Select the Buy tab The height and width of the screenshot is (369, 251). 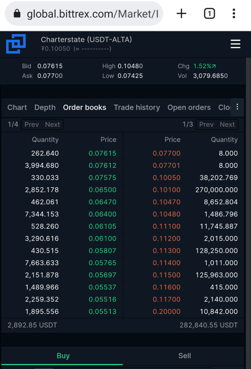click(x=63, y=356)
